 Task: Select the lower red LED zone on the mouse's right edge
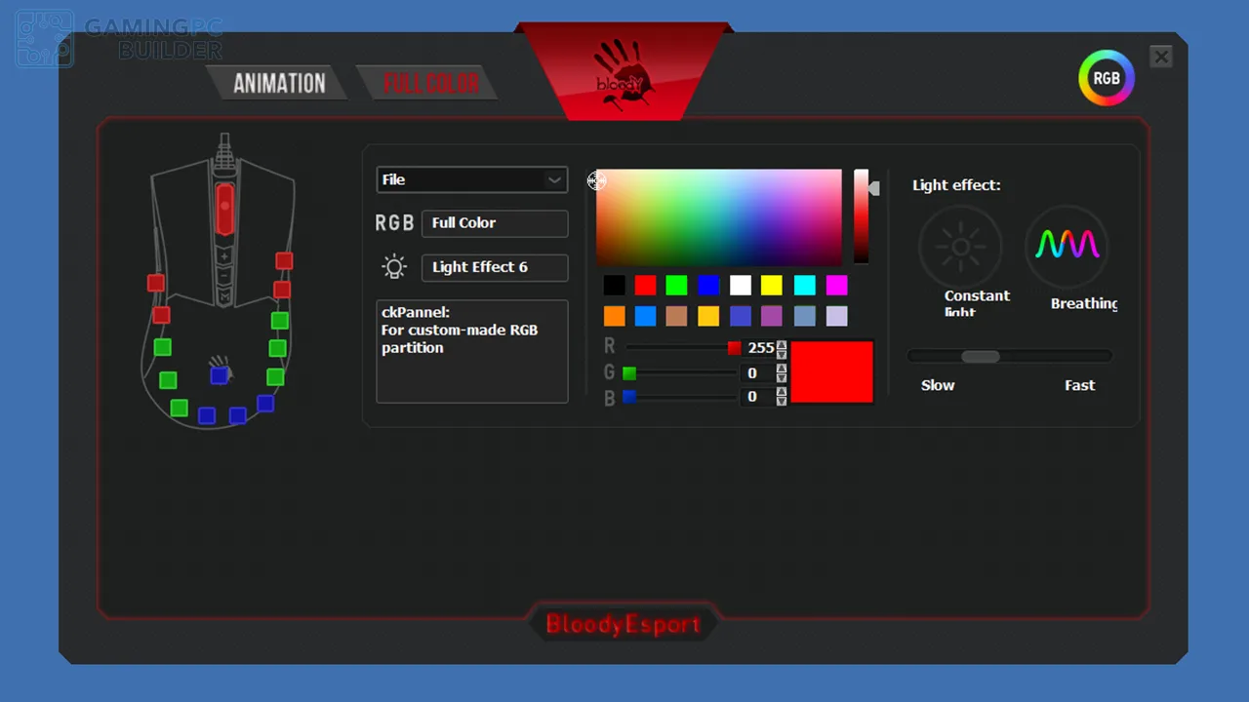(282, 290)
